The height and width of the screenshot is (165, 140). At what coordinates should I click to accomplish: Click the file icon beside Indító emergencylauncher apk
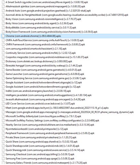[3, 91]
